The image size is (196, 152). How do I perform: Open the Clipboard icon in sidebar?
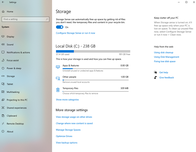click(x=3, y=116)
